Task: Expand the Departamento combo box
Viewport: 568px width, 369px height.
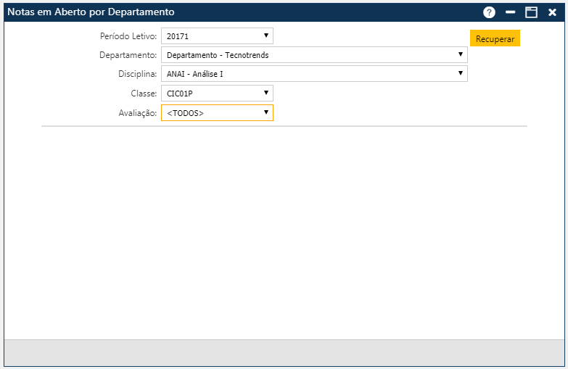Action: [313, 55]
